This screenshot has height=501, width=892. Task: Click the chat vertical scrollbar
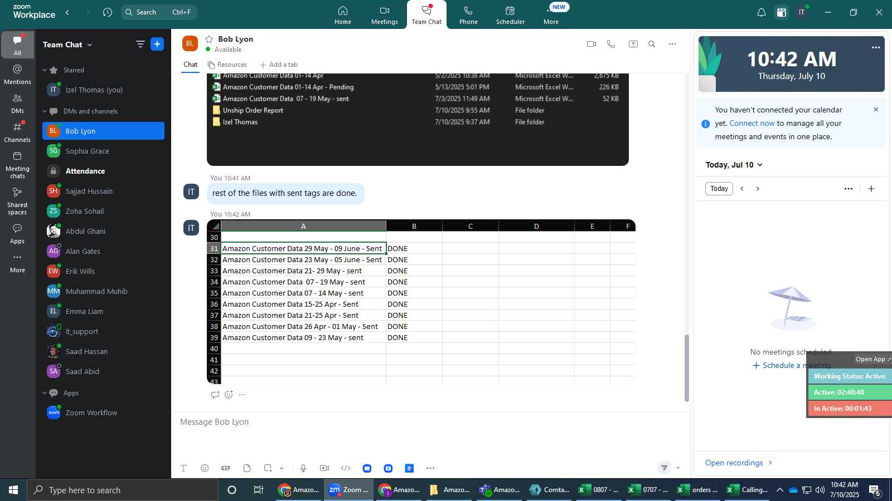(687, 368)
